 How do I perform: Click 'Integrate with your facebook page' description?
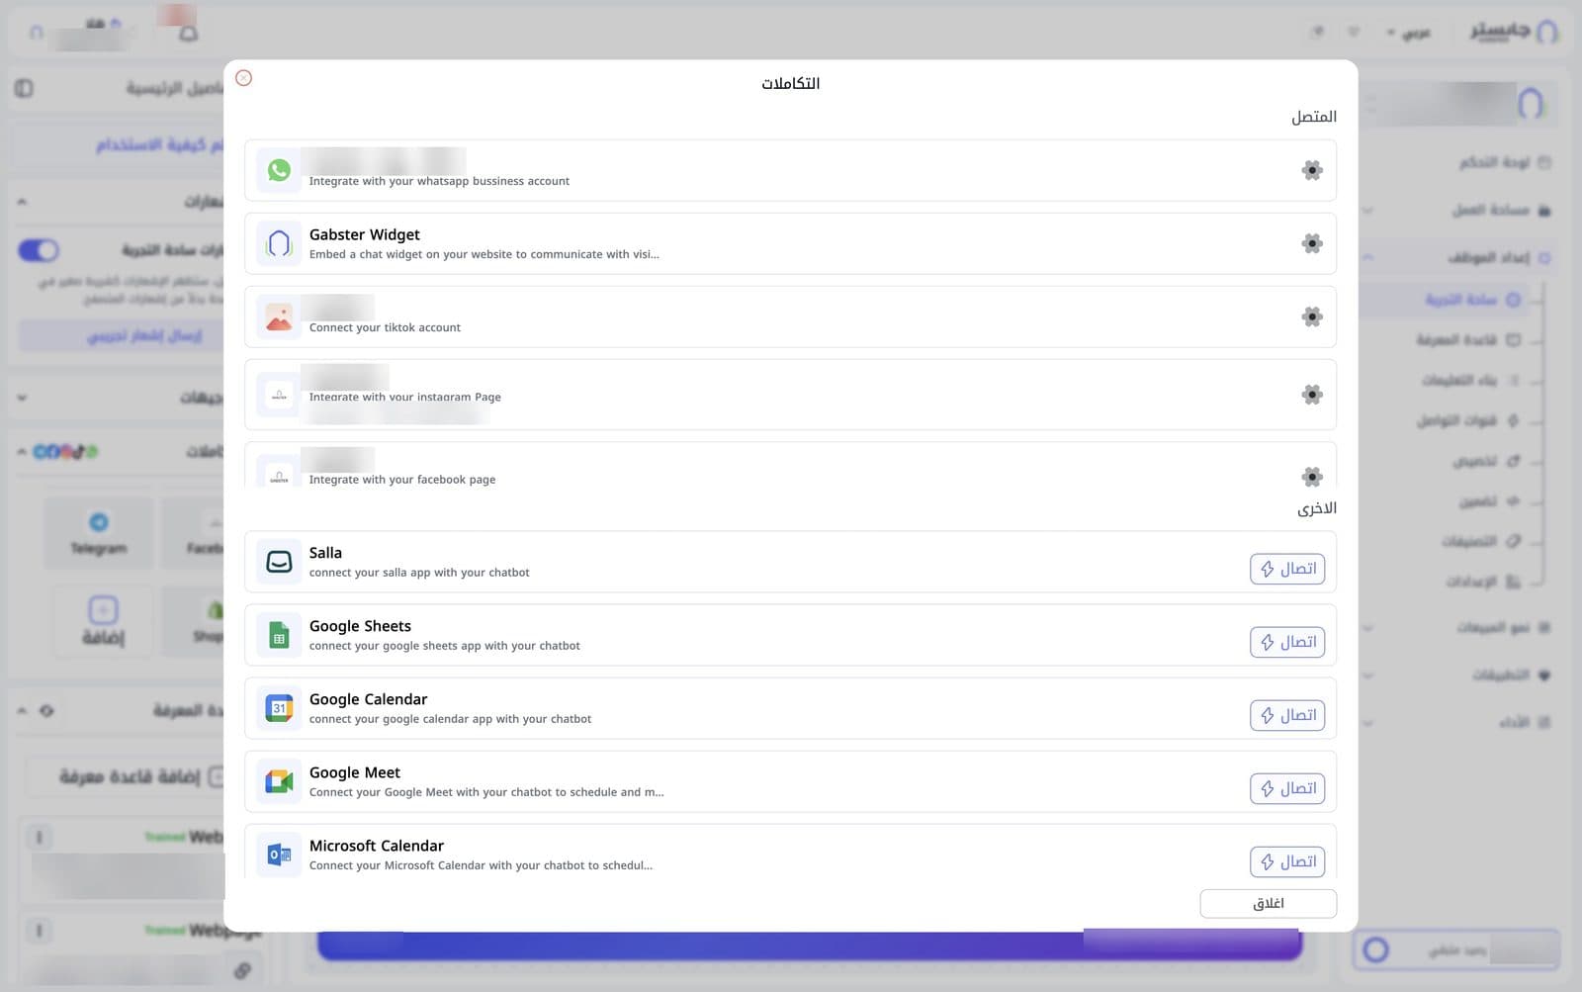[402, 480]
